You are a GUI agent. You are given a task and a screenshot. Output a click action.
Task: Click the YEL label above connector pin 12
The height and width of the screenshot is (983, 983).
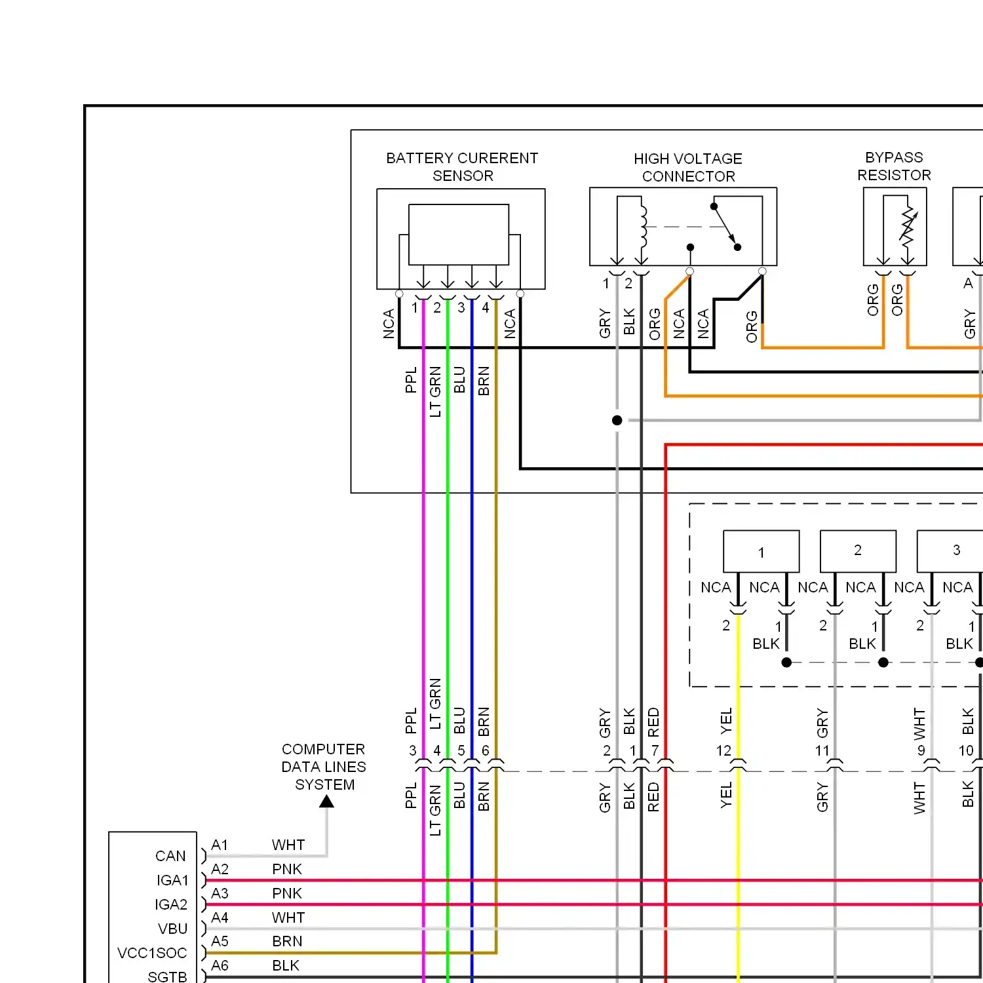[726, 721]
